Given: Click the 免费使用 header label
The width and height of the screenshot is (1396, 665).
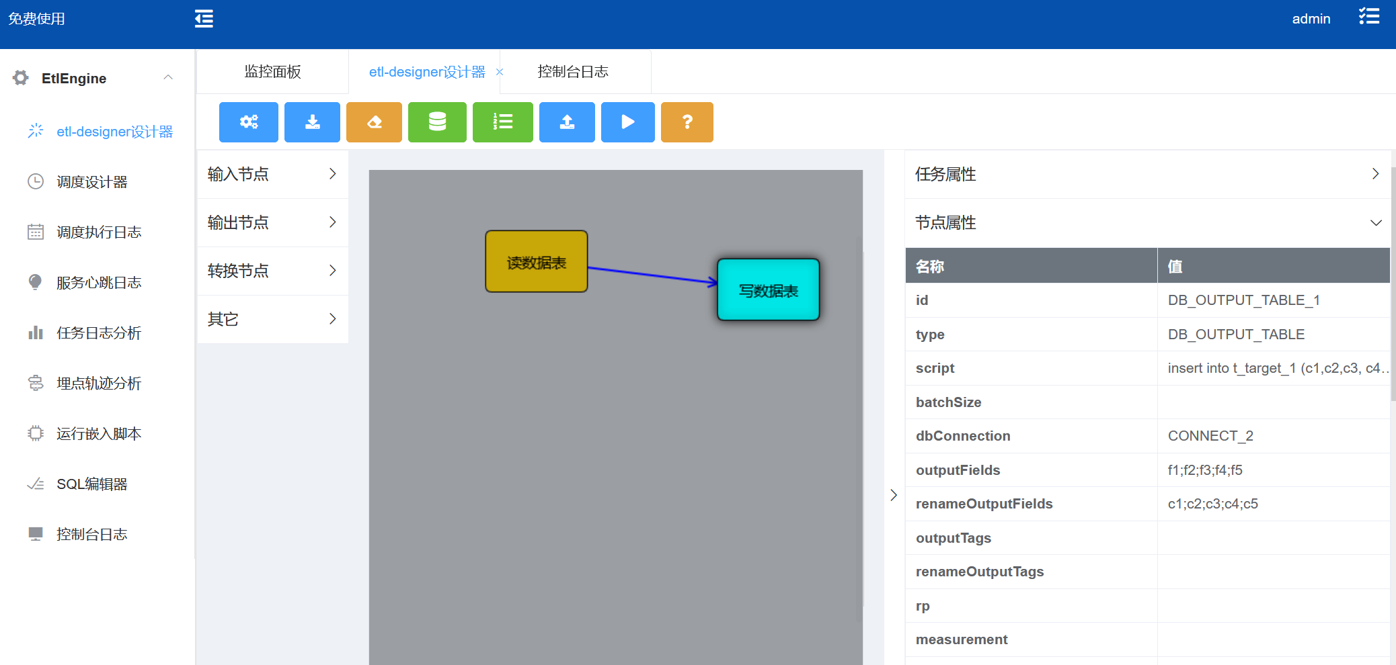Looking at the screenshot, I should (36, 19).
